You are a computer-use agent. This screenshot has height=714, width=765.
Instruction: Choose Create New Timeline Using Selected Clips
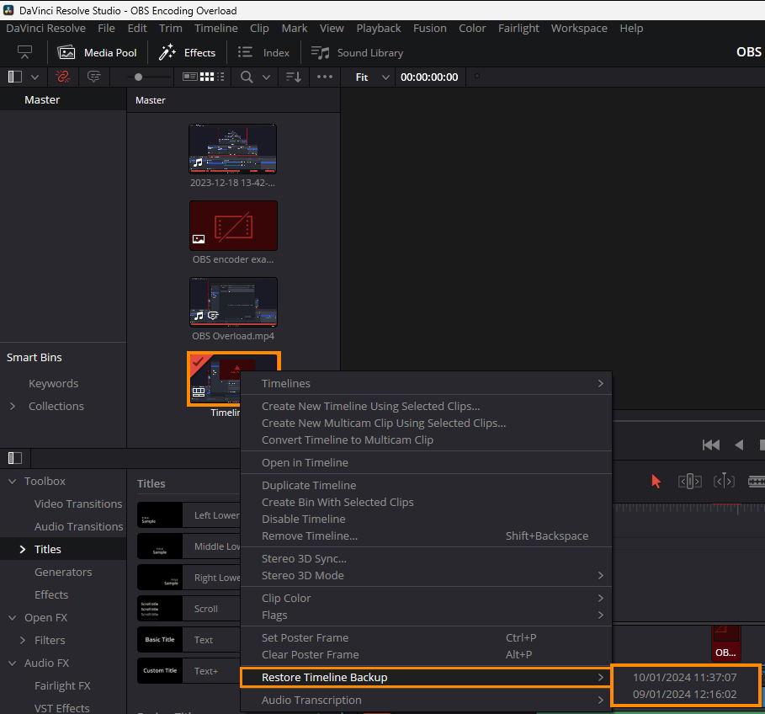point(426,406)
